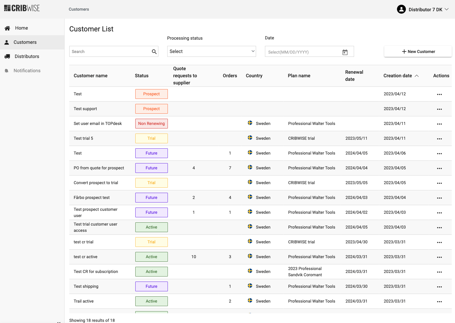Viewport: 455px width, 323px height.
Task: Click the Customers breadcrumb link
Action: click(x=79, y=9)
